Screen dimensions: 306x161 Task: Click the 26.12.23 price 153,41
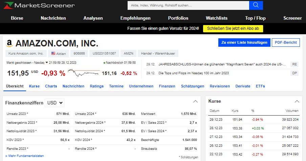tap(237, 145)
